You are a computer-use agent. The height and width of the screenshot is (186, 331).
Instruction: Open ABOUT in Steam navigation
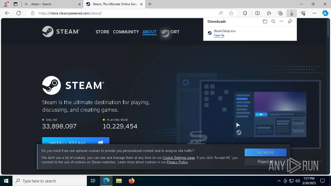[x=149, y=32]
